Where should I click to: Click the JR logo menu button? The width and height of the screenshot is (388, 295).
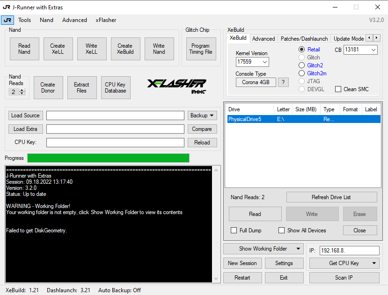tap(7, 20)
